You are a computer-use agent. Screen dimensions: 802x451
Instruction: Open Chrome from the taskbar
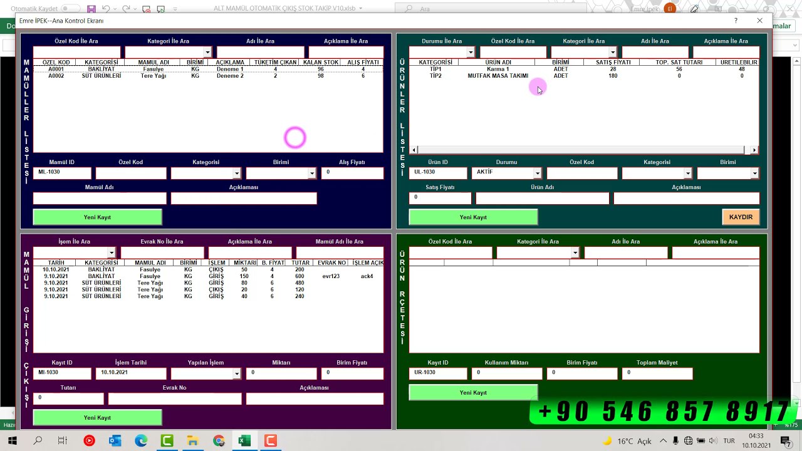pos(219,441)
